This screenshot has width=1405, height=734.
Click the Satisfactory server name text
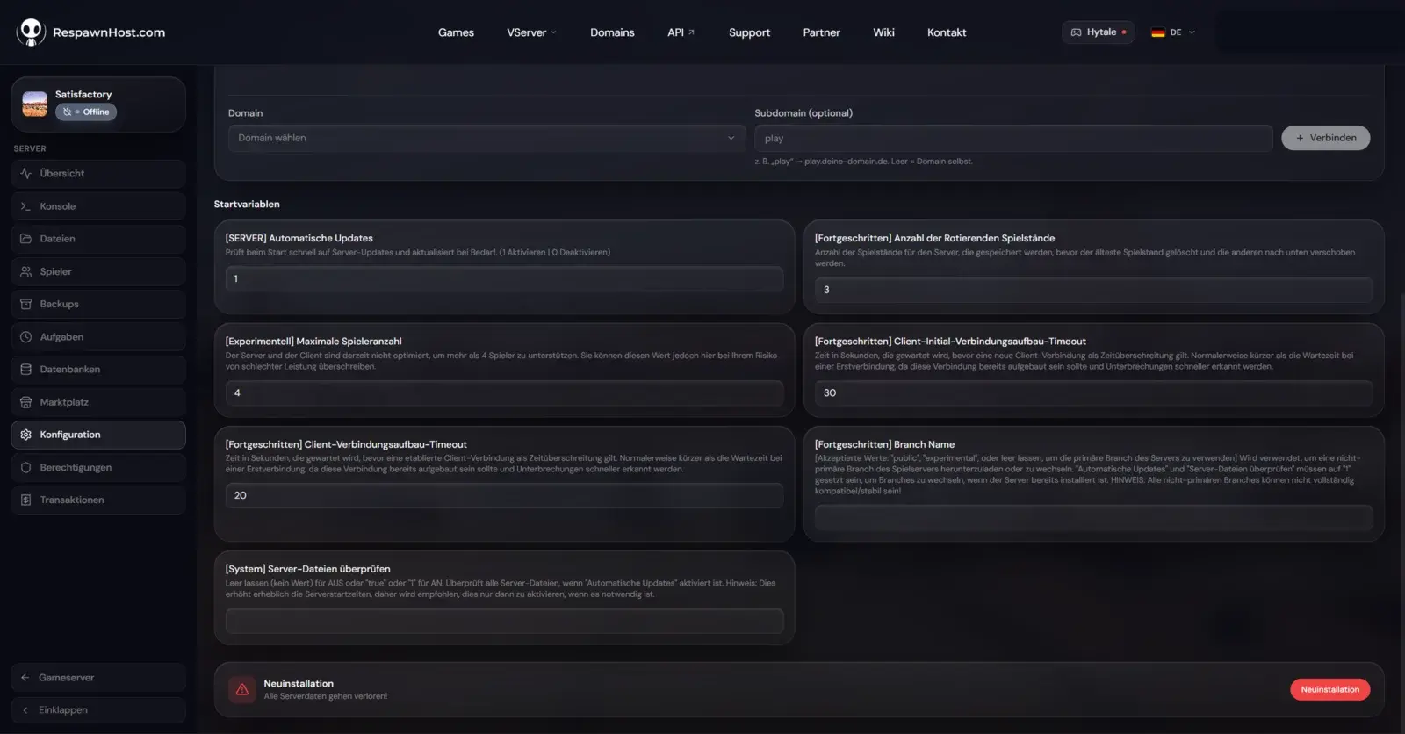pyautogui.click(x=83, y=94)
